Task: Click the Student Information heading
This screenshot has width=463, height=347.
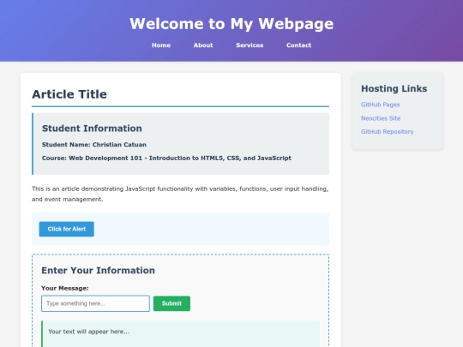Action: [92, 129]
